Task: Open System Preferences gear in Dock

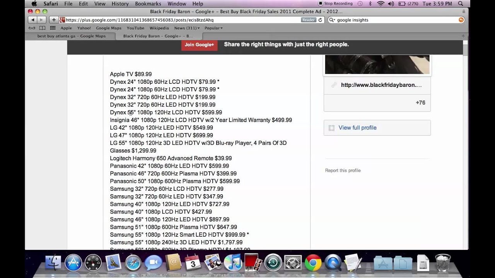Action: click(293, 263)
